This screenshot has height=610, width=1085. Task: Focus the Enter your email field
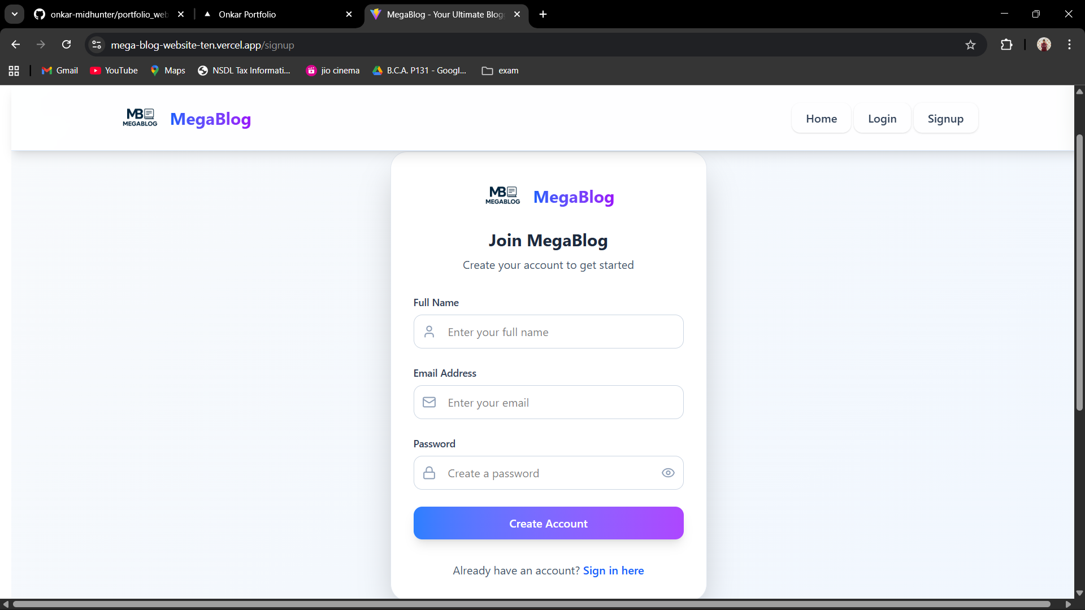pyautogui.click(x=559, y=403)
